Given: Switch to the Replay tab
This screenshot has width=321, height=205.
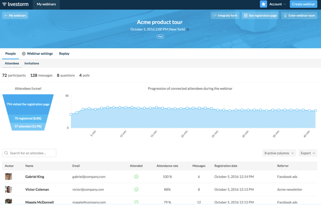Looking at the screenshot, I should [64, 54].
